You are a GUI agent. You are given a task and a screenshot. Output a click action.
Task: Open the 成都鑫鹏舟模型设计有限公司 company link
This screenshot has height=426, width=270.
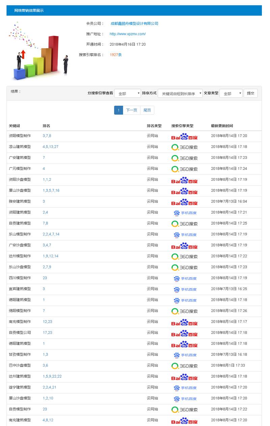(134, 24)
